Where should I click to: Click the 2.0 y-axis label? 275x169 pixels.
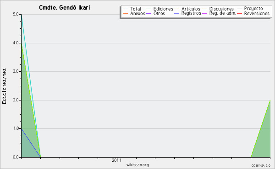[x=16, y=100]
